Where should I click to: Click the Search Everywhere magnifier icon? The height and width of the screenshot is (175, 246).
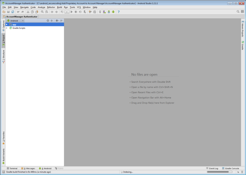[x=238, y=12]
